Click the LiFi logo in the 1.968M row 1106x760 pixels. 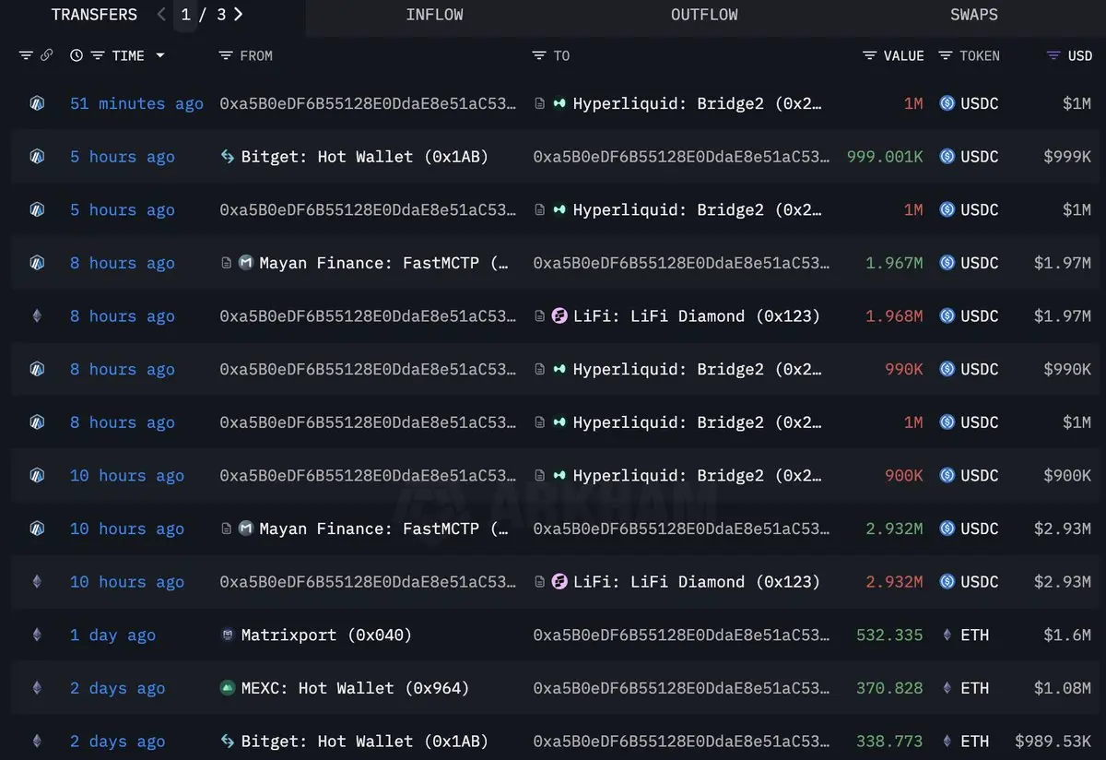(x=559, y=316)
